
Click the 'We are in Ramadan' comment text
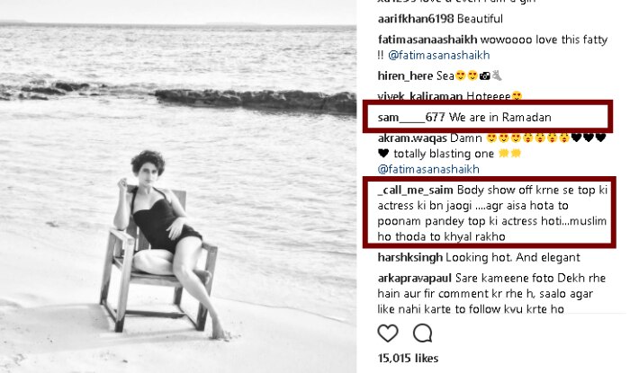pos(500,117)
